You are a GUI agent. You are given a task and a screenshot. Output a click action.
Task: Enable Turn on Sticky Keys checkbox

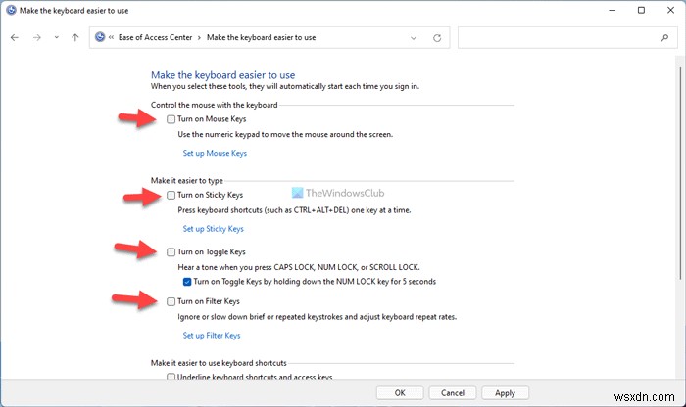171,196
